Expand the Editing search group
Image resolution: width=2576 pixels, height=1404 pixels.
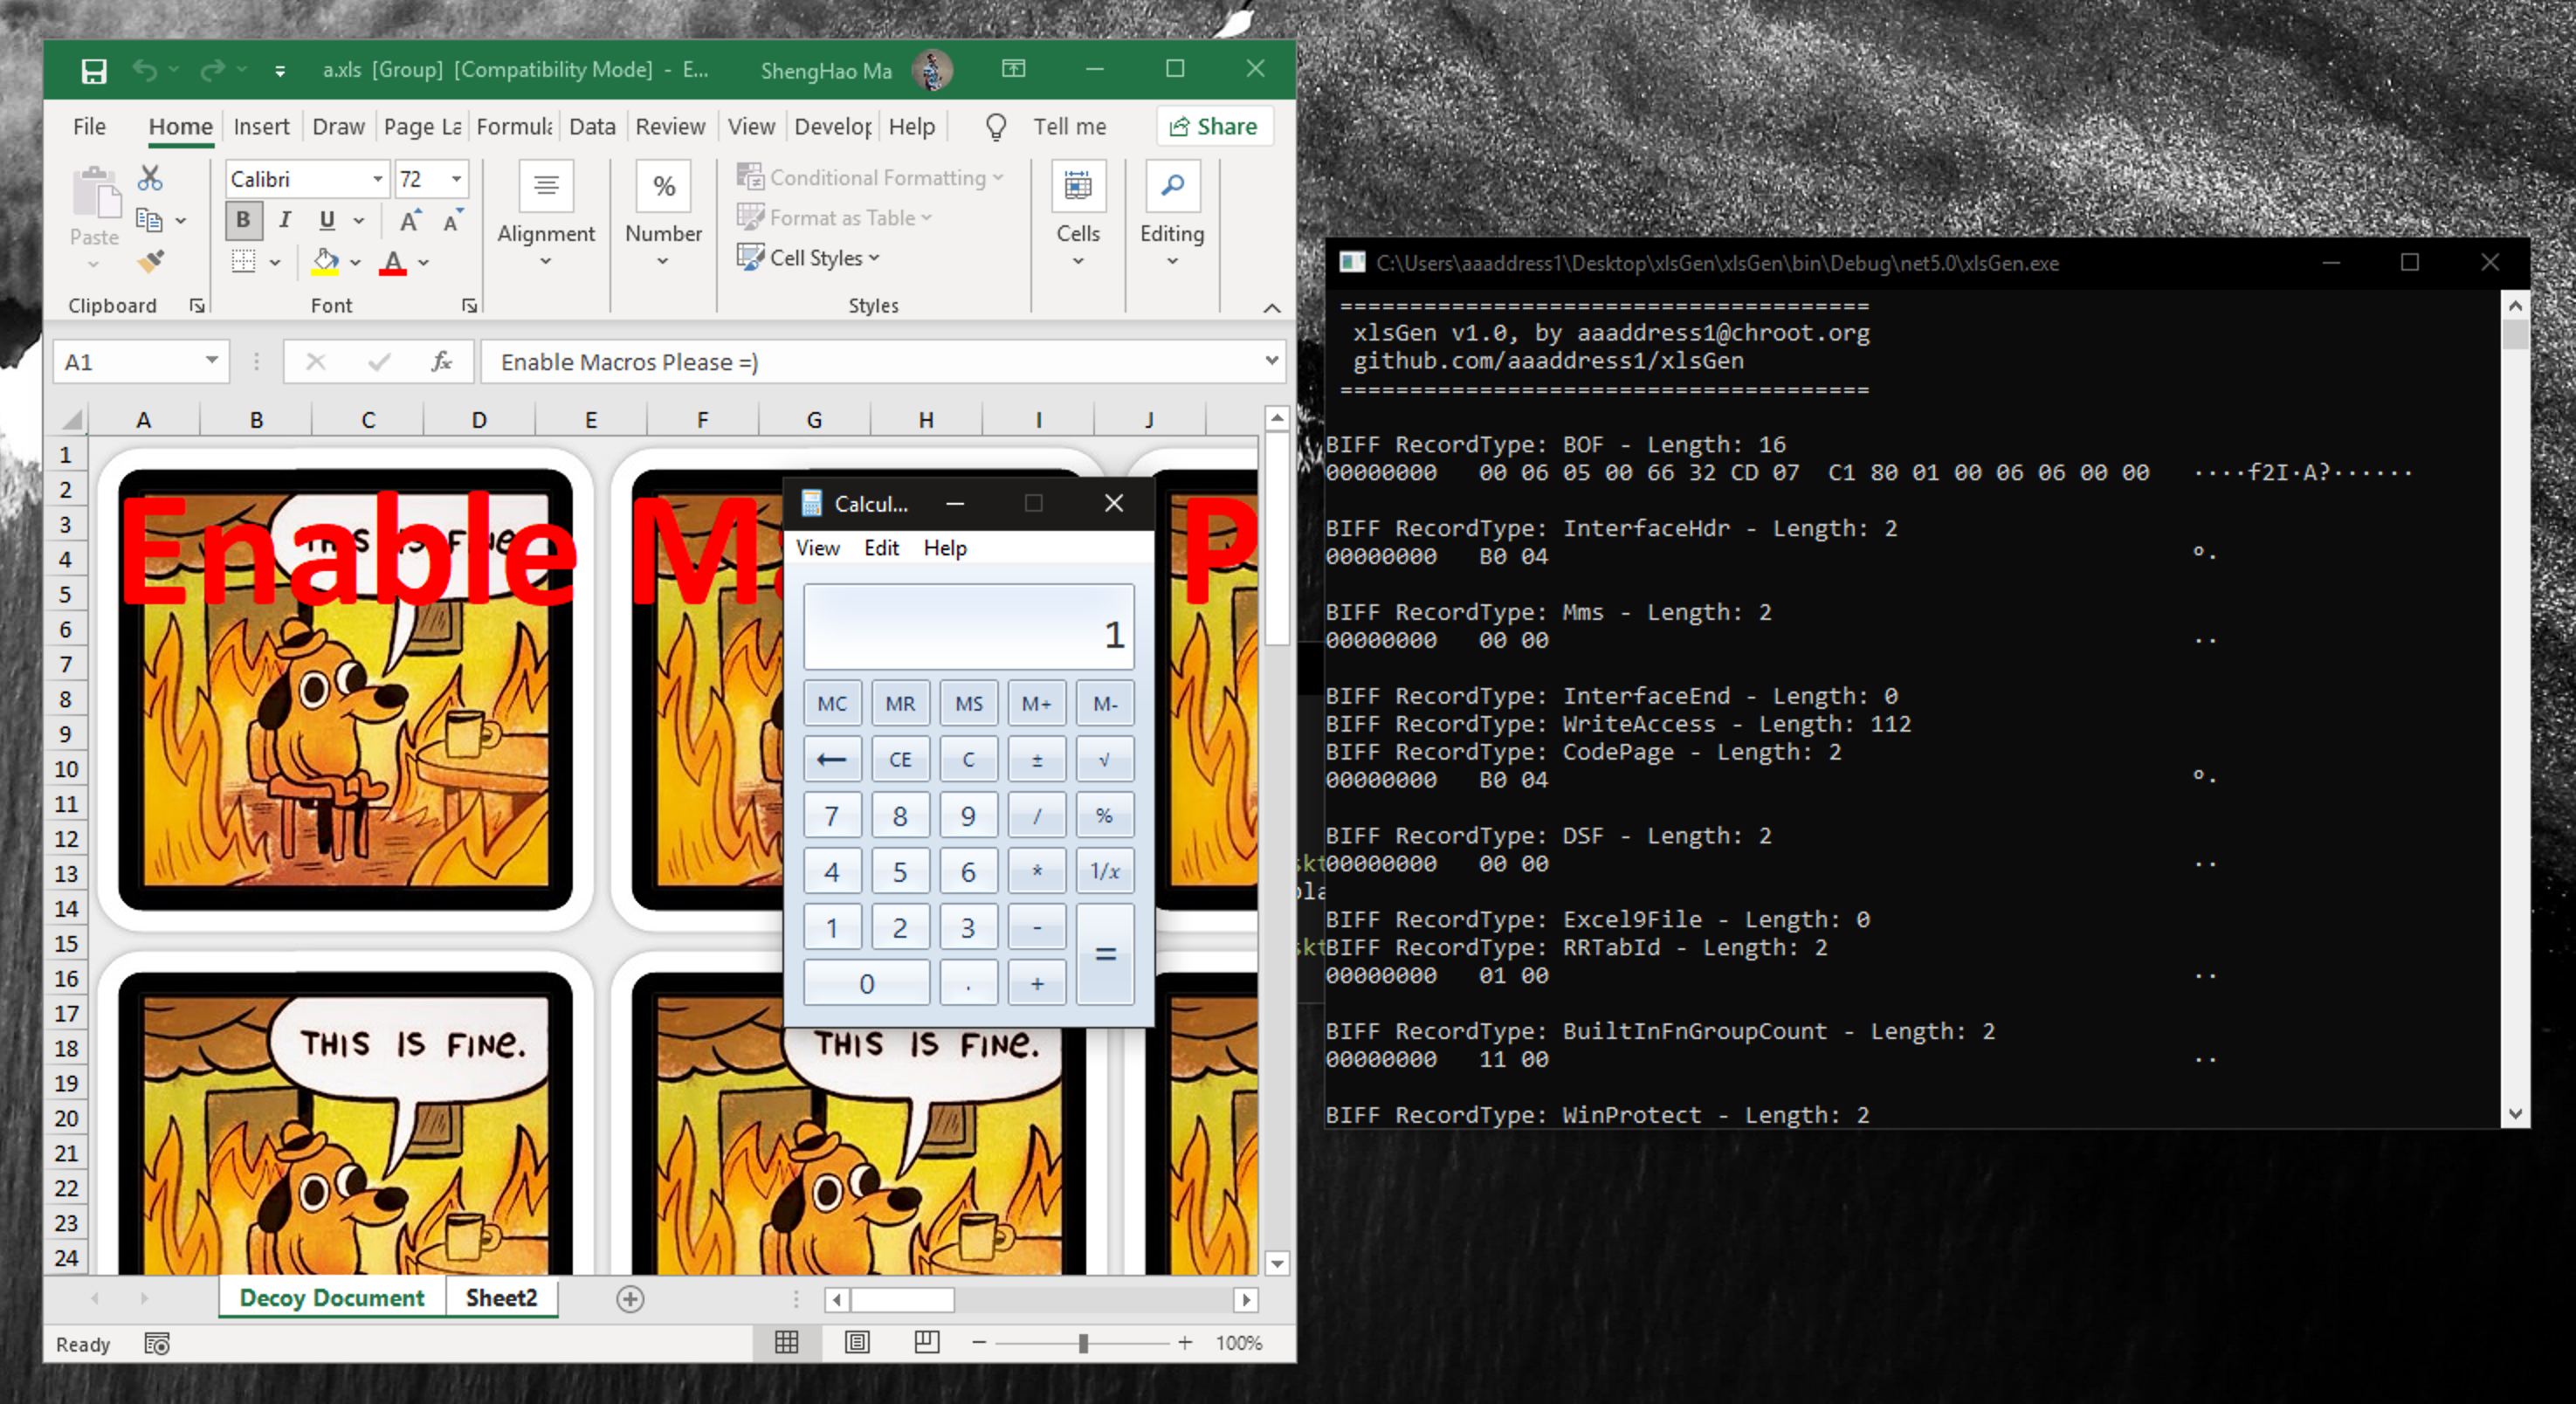[x=1172, y=216]
